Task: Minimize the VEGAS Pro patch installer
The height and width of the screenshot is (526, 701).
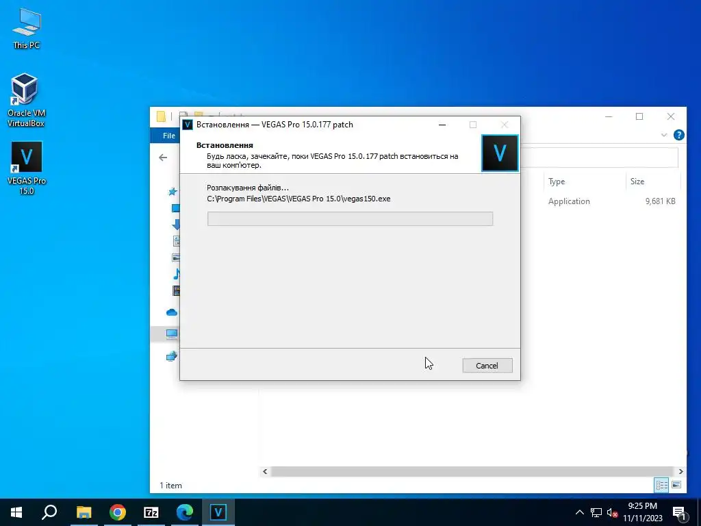Action: (x=442, y=125)
